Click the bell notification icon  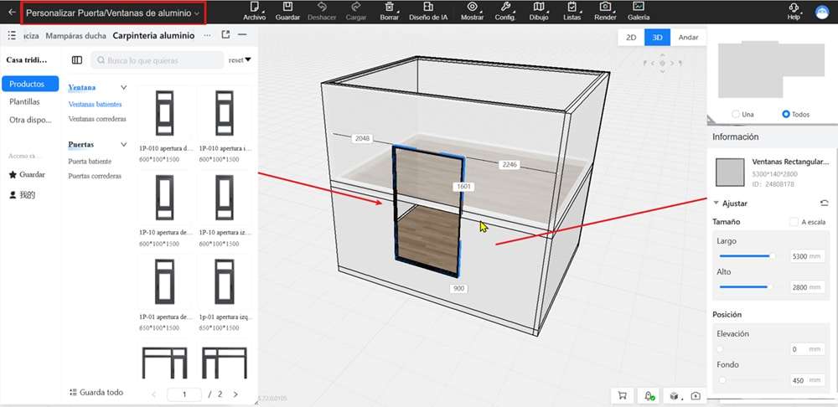(649, 396)
